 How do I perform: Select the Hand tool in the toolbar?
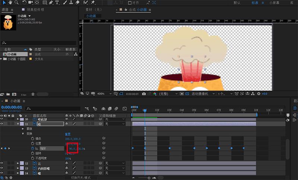(x=10, y=3)
